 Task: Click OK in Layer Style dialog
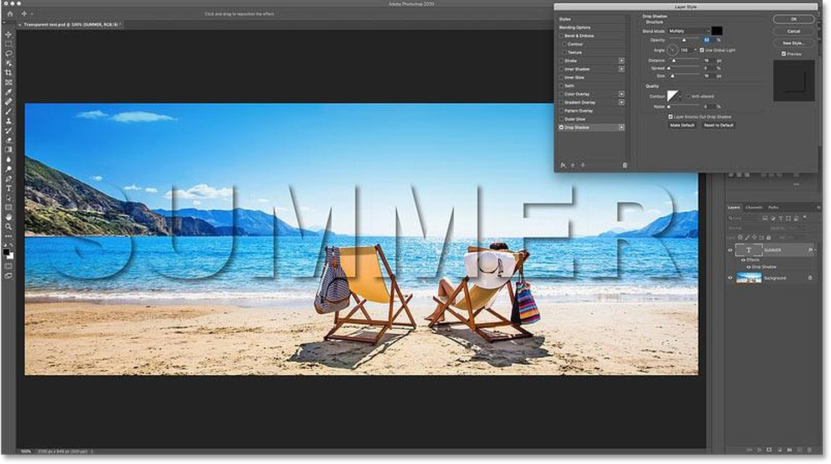click(x=794, y=19)
